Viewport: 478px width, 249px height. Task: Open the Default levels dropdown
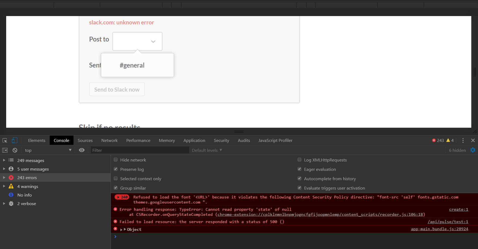click(207, 150)
